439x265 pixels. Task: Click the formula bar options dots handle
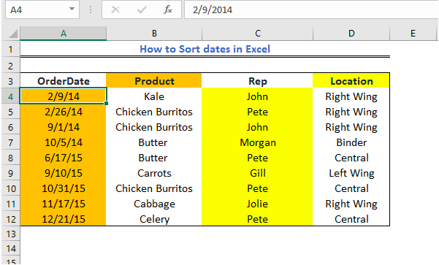tap(91, 9)
